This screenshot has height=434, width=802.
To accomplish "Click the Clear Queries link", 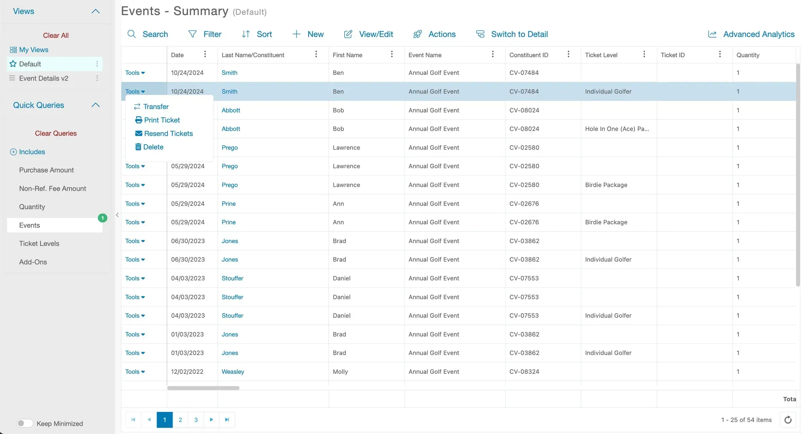I will click(56, 133).
